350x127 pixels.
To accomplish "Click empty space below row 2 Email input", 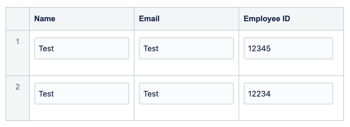I will point(186,113).
